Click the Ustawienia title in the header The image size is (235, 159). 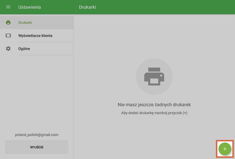point(29,7)
